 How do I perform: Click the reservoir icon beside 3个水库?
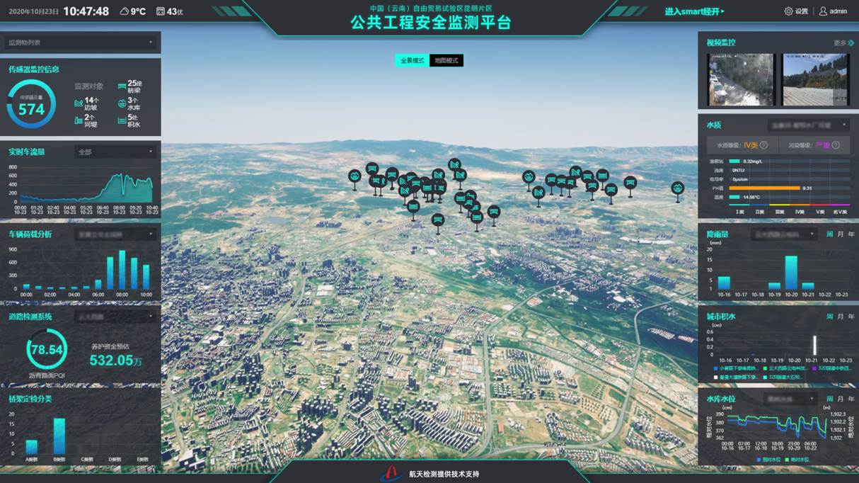point(122,103)
